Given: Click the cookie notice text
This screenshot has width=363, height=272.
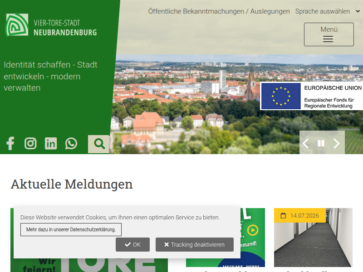Looking at the screenshot, I should [120, 218].
